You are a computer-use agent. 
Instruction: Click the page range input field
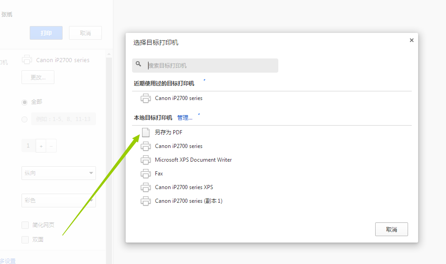[x=64, y=119]
